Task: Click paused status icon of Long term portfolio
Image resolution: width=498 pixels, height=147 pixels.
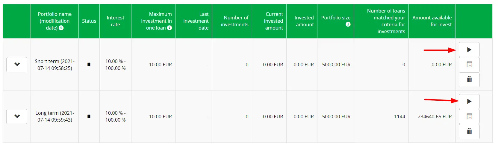Action: point(89,117)
